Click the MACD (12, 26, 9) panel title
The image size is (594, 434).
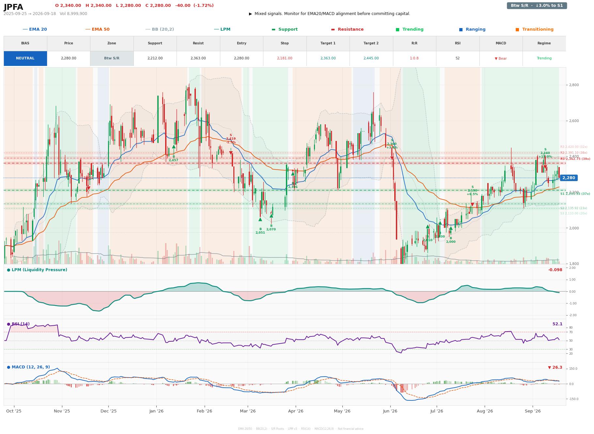pos(28,367)
